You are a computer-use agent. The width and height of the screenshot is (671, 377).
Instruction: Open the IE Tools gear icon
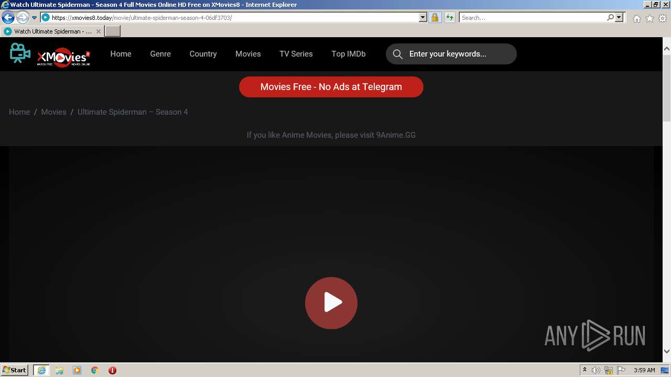pyautogui.click(x=663, y=18)
